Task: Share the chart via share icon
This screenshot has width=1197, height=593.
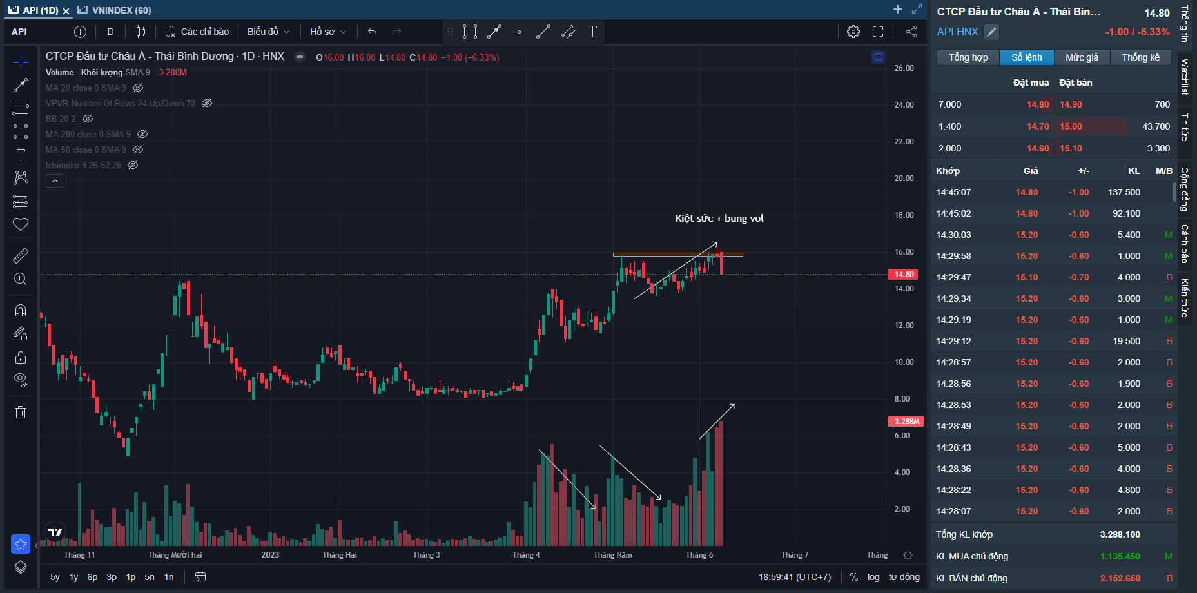Action: click(911, 32)
